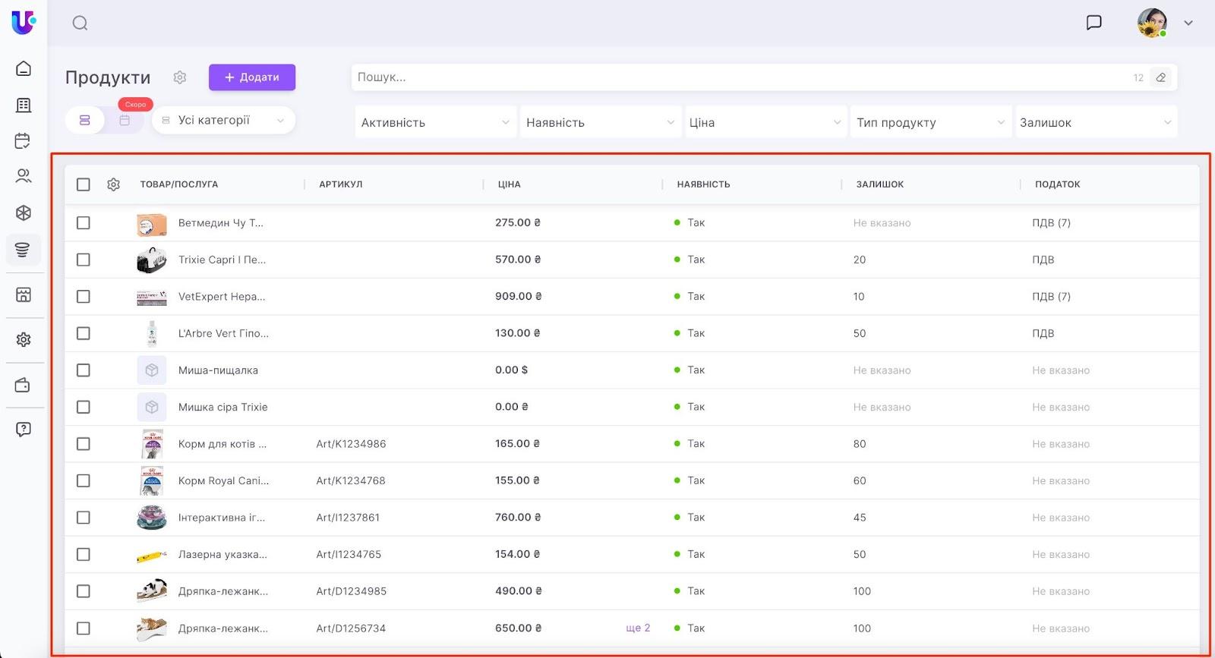Open the home icon in sidebar

[24, 68]
